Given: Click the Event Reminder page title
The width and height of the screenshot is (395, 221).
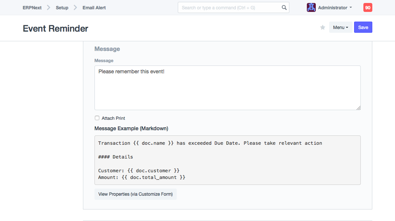Looking at the screenshot, I should pyautogui.click(x=55, y=28).
